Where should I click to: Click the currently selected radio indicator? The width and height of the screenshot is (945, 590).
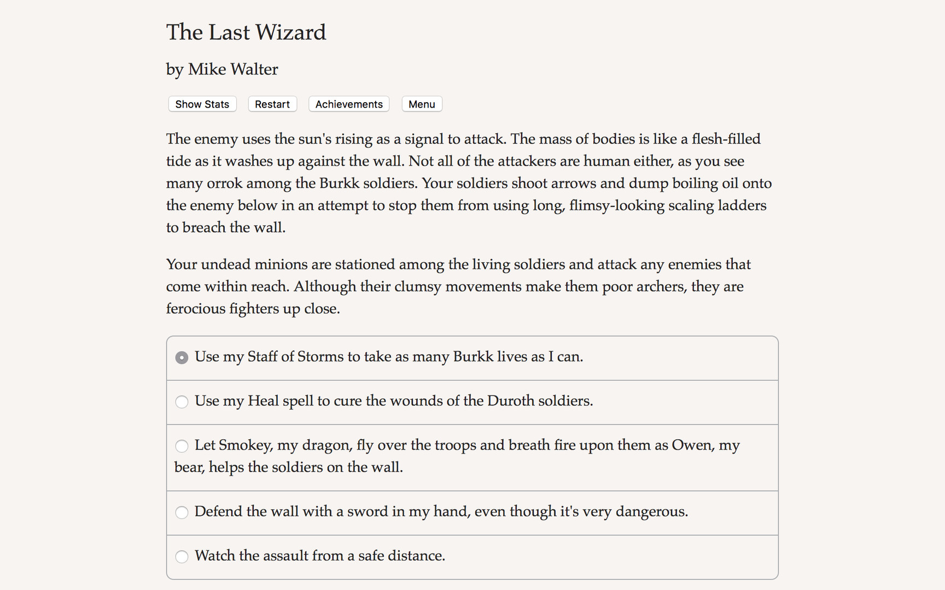click(x=182, y=357)
